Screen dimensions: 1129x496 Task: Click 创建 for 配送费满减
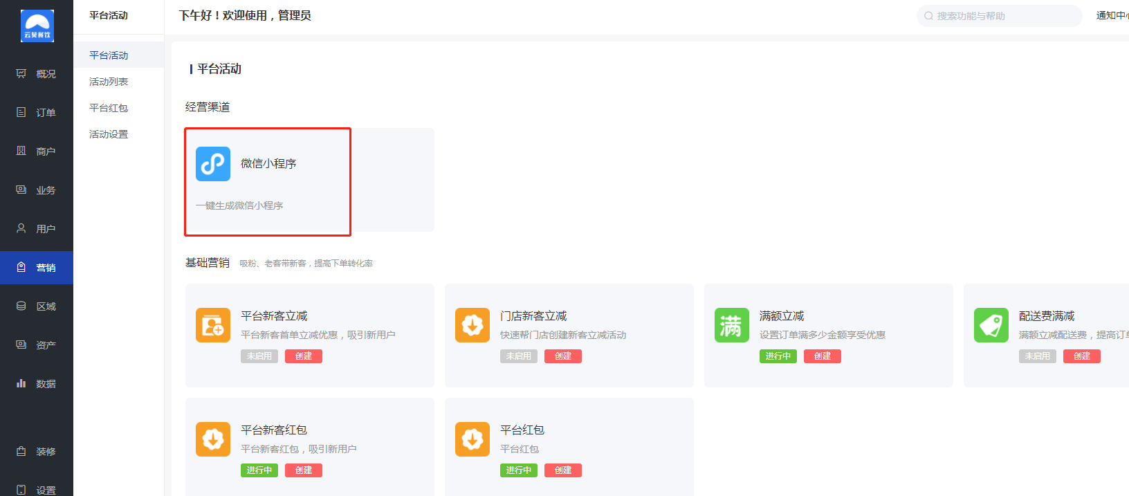tap(1082, 356)
